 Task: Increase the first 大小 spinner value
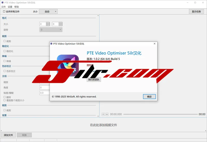pyautogui.click(x=48, y=23)
